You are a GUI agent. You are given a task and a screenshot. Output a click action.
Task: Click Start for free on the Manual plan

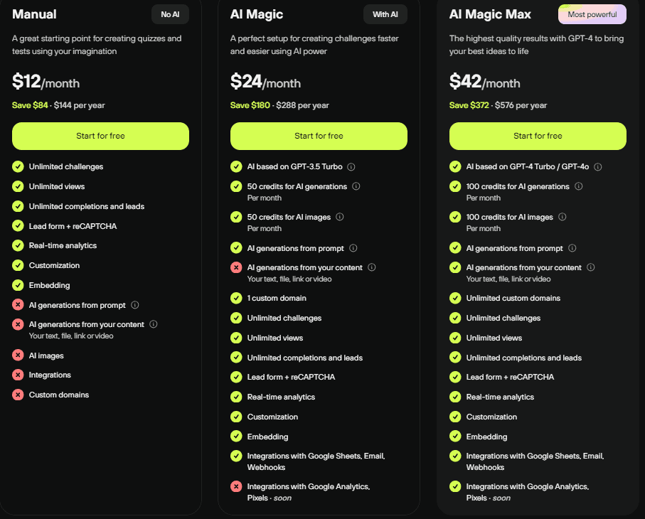(x=100, y=136)
